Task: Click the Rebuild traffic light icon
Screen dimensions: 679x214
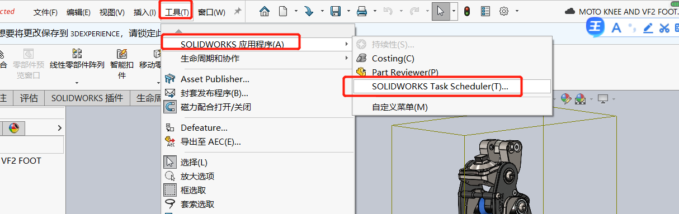Action: pyautogui.click(x=466, y=11)
